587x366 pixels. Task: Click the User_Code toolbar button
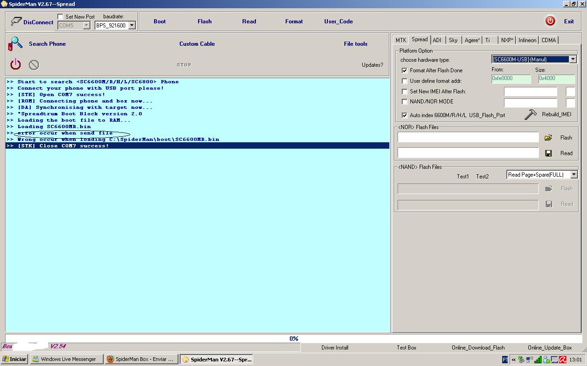click(x=338, y=22)
